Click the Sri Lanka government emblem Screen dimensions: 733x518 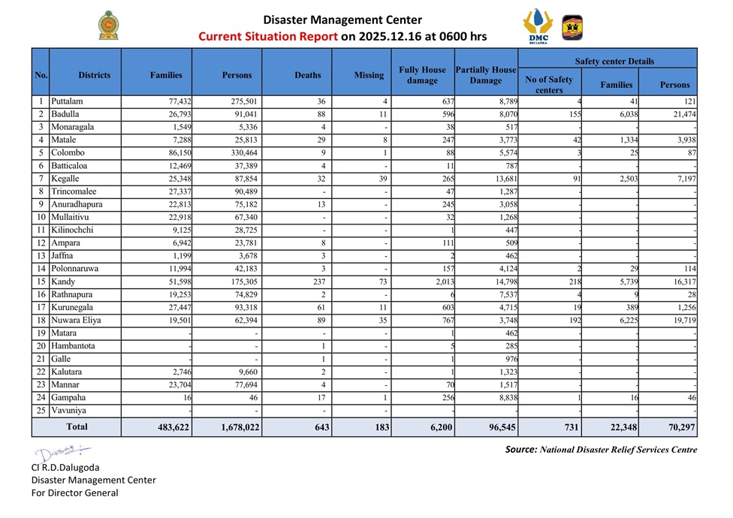click(109, 26)
